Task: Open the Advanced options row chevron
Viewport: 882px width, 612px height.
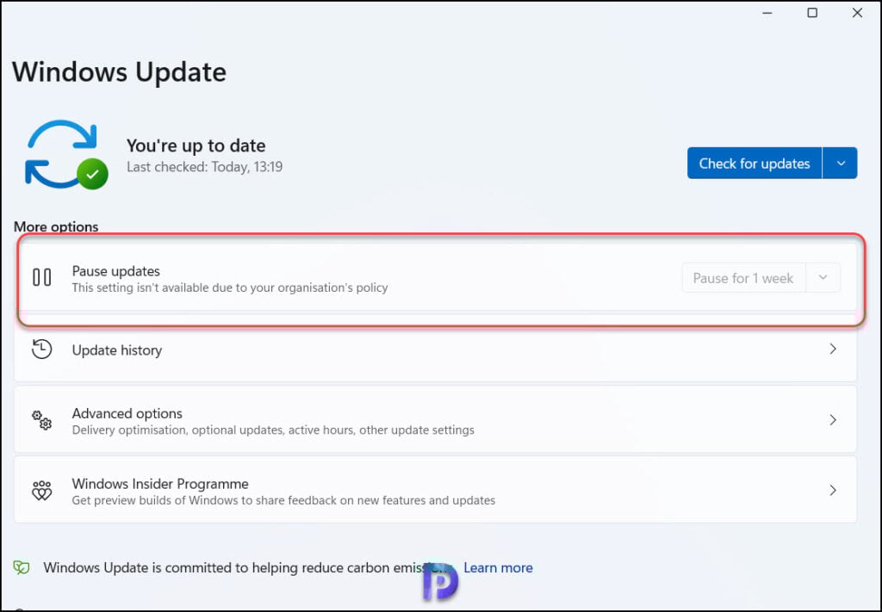Action: click(x=833, y=420)
